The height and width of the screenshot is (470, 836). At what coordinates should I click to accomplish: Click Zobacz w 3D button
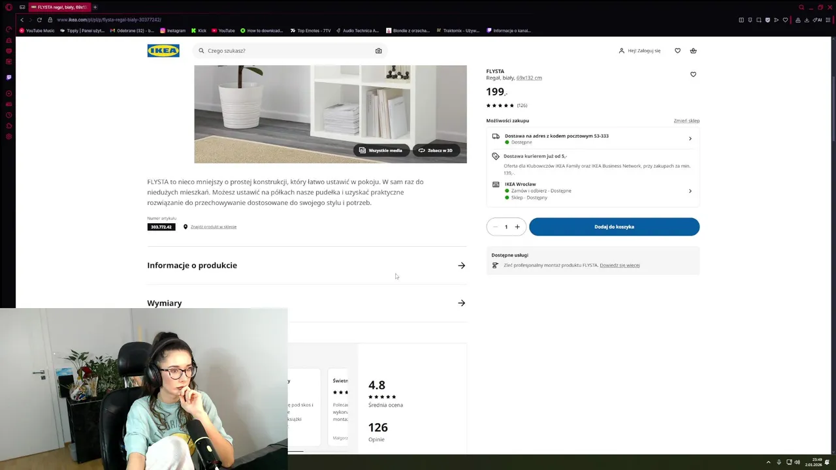(x=436, y=150)
